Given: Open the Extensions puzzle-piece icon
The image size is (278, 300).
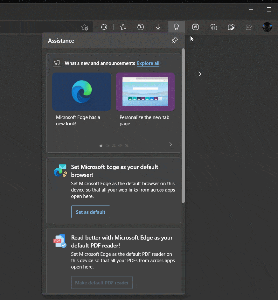Looking at the screenshot, I should [x=104, y=27].
